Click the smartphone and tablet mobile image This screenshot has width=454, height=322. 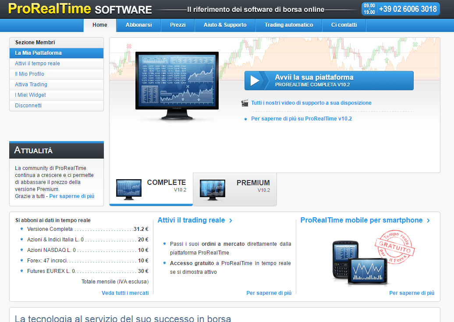360,263
